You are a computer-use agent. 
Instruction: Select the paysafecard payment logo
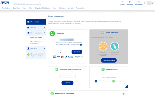click(x=79, y=57)
